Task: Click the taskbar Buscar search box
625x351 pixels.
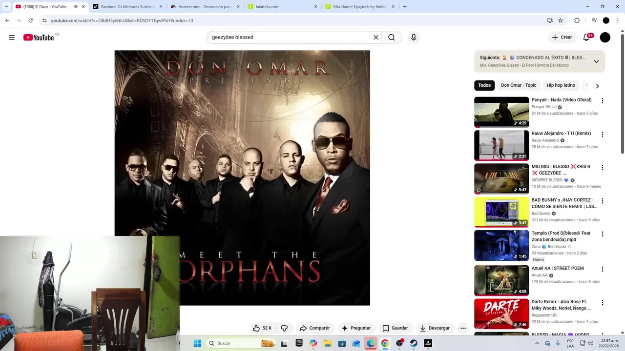Action: click(x=241, y=343)
